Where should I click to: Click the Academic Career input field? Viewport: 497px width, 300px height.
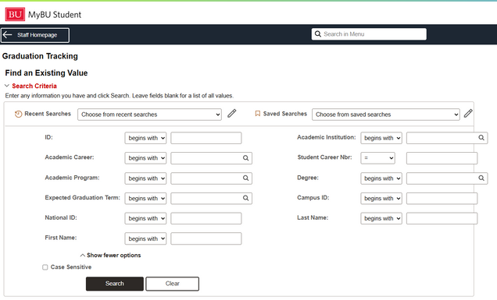[212, 157]
